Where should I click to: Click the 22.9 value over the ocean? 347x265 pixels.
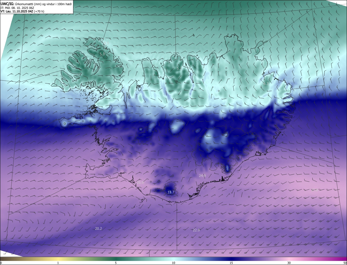tap(196, 230)
